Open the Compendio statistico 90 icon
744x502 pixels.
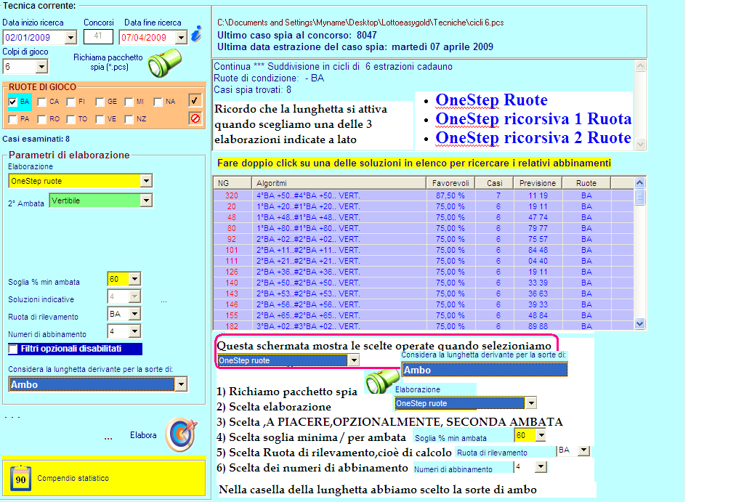click(20, 478)
